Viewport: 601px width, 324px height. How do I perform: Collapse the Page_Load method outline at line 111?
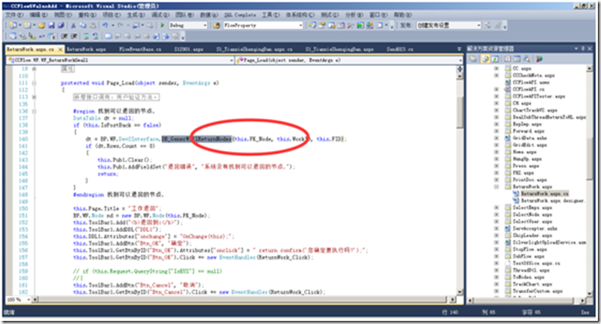(x=34, y=83)
